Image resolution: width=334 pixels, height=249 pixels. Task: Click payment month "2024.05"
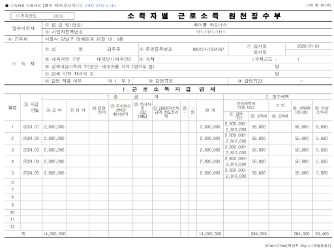(31, 173)
